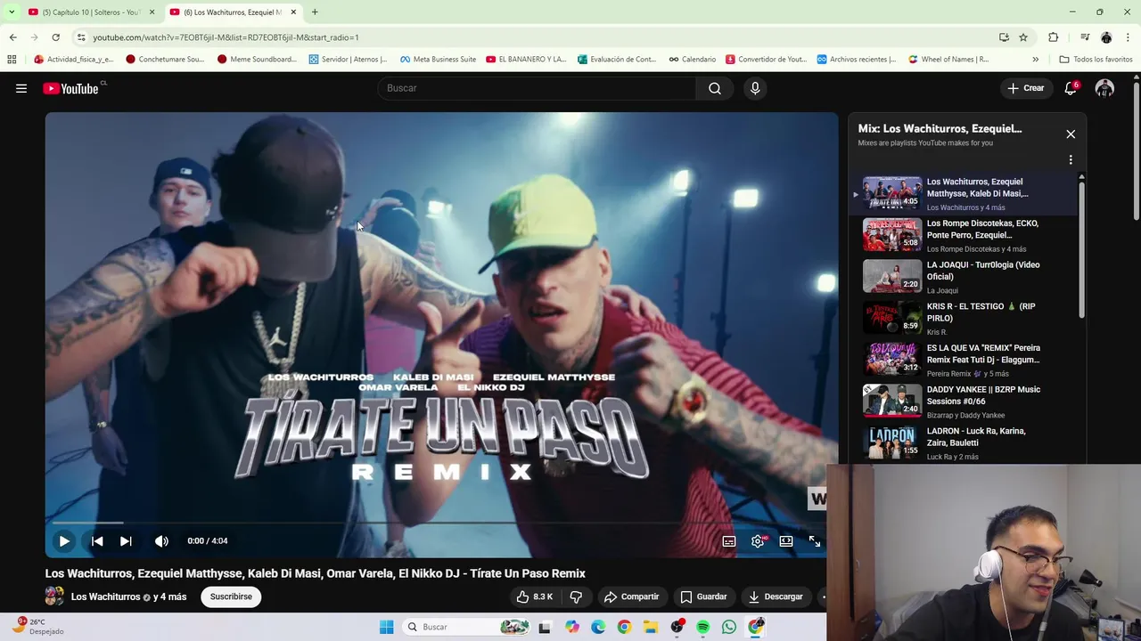The image size is (1141, 641).
Task: Dislike the video
Action: (x=576, y=596)
